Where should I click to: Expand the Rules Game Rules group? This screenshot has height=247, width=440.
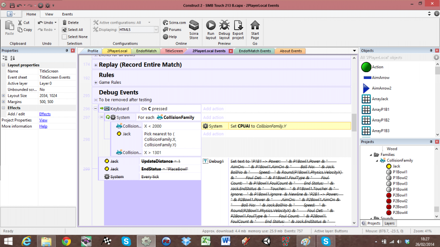[x=96, y=82]
